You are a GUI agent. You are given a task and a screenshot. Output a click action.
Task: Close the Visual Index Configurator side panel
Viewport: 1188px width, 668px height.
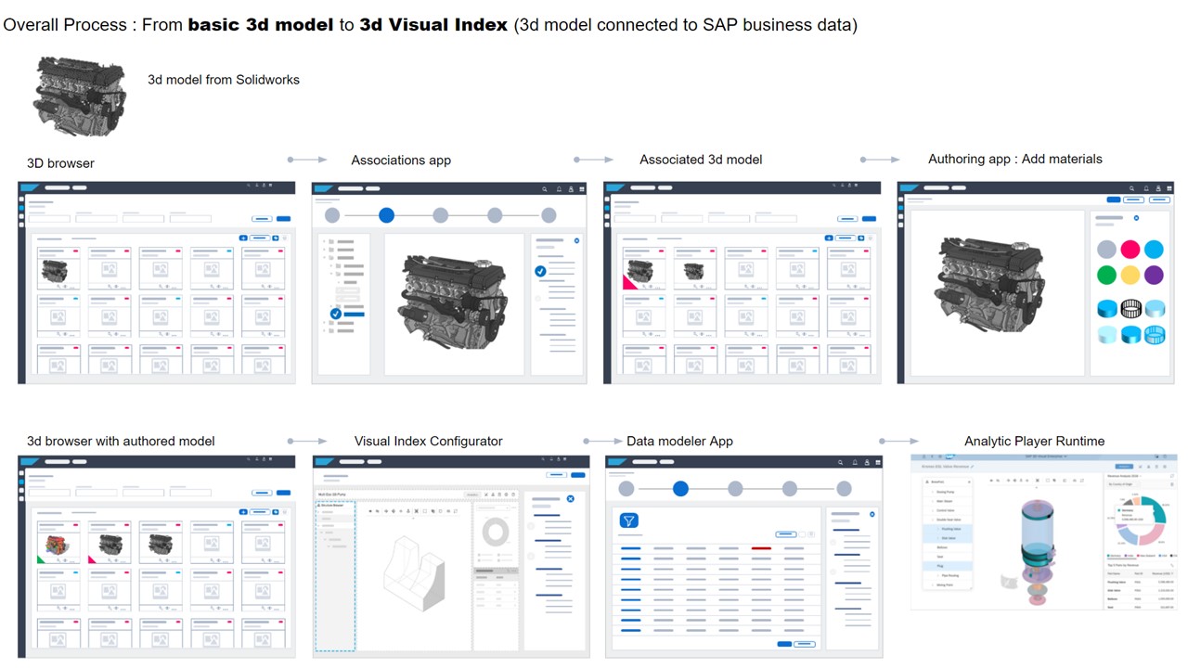coord(570,499)
